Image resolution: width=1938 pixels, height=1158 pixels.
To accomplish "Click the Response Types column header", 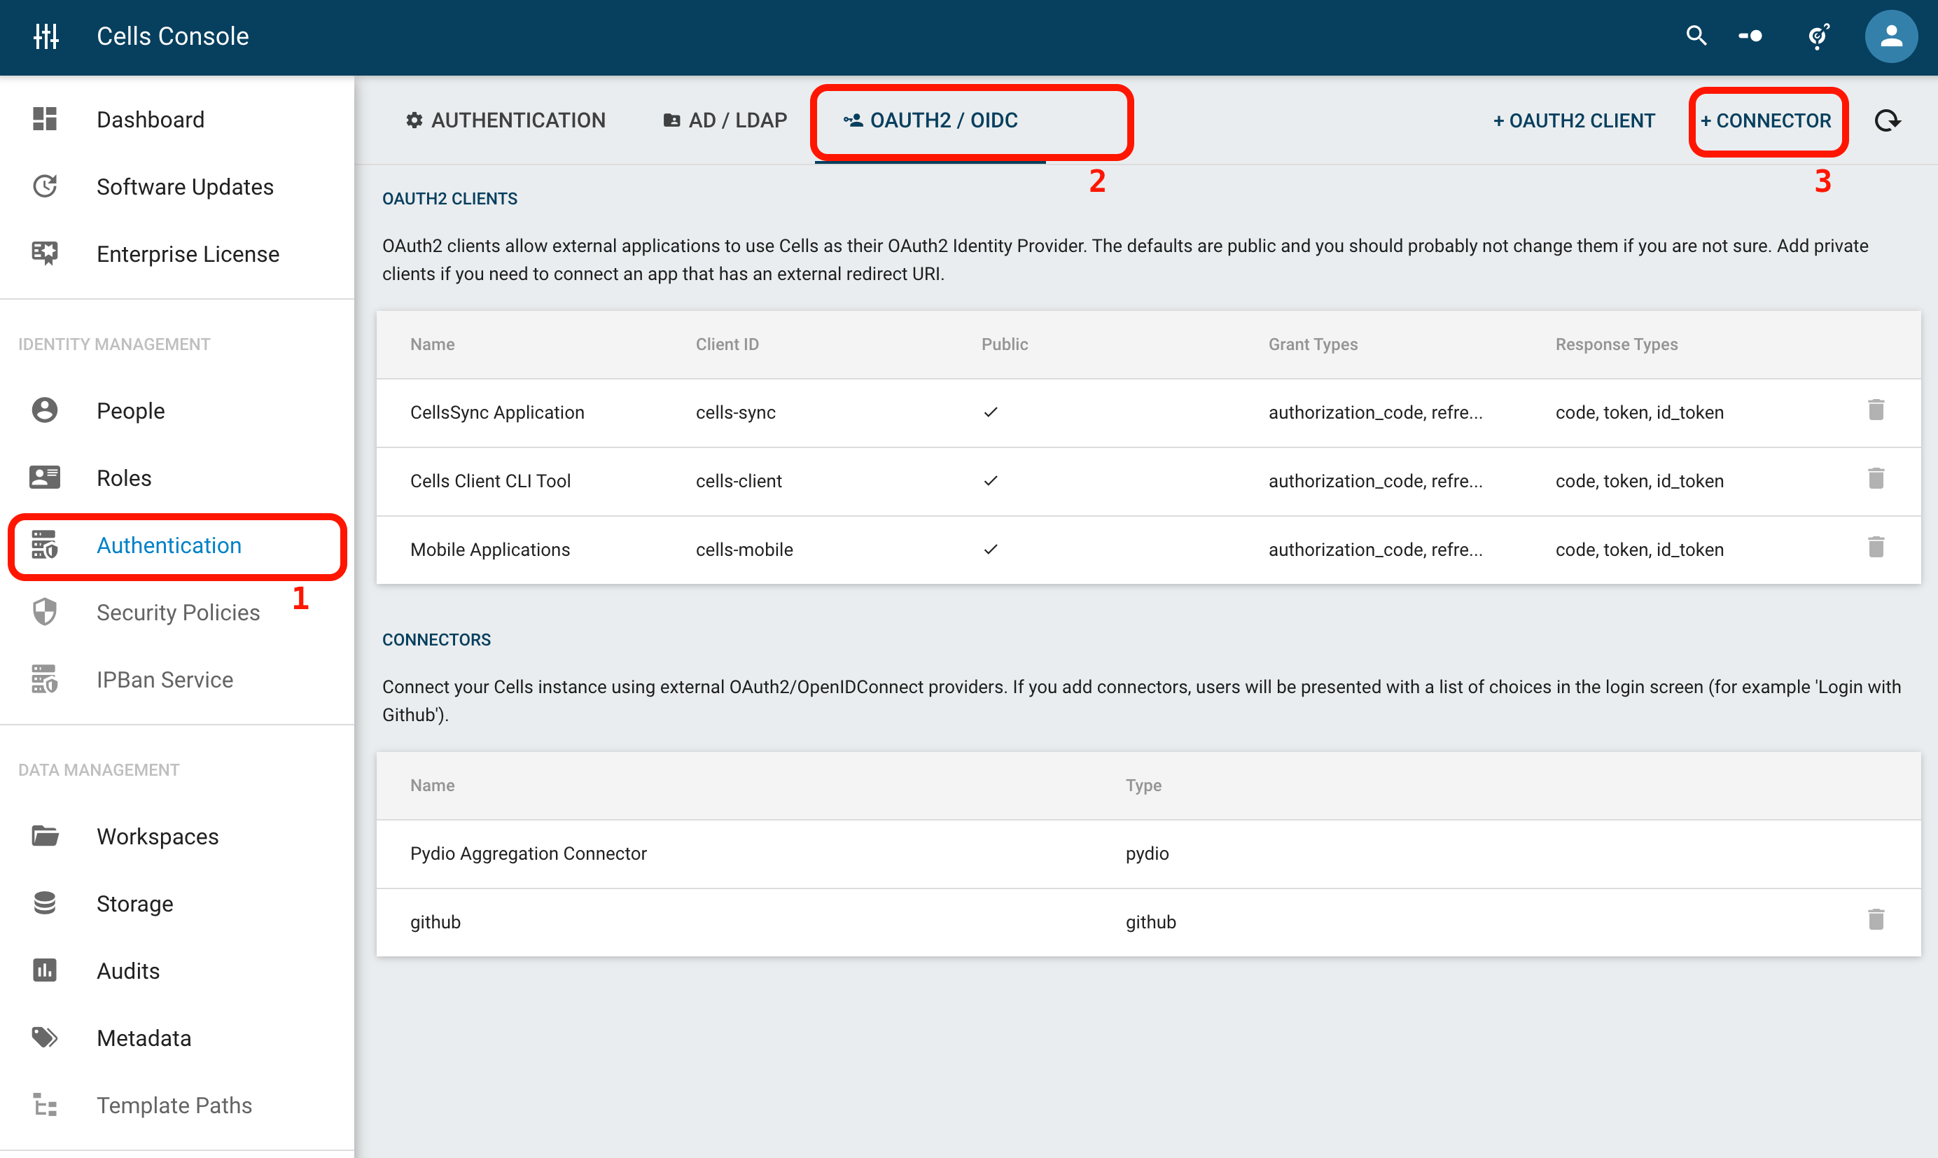I will pyautogui.click(x=1616, y=344).
